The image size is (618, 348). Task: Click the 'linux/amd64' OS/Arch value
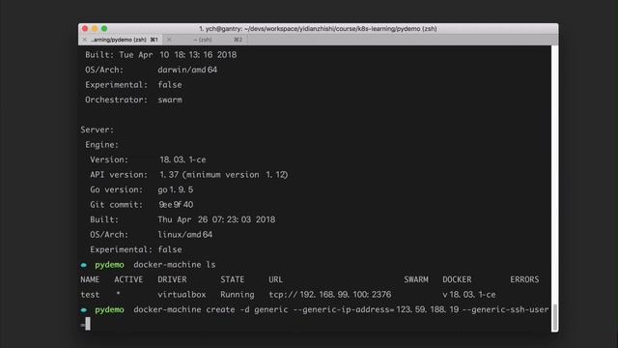pos(184,235)
